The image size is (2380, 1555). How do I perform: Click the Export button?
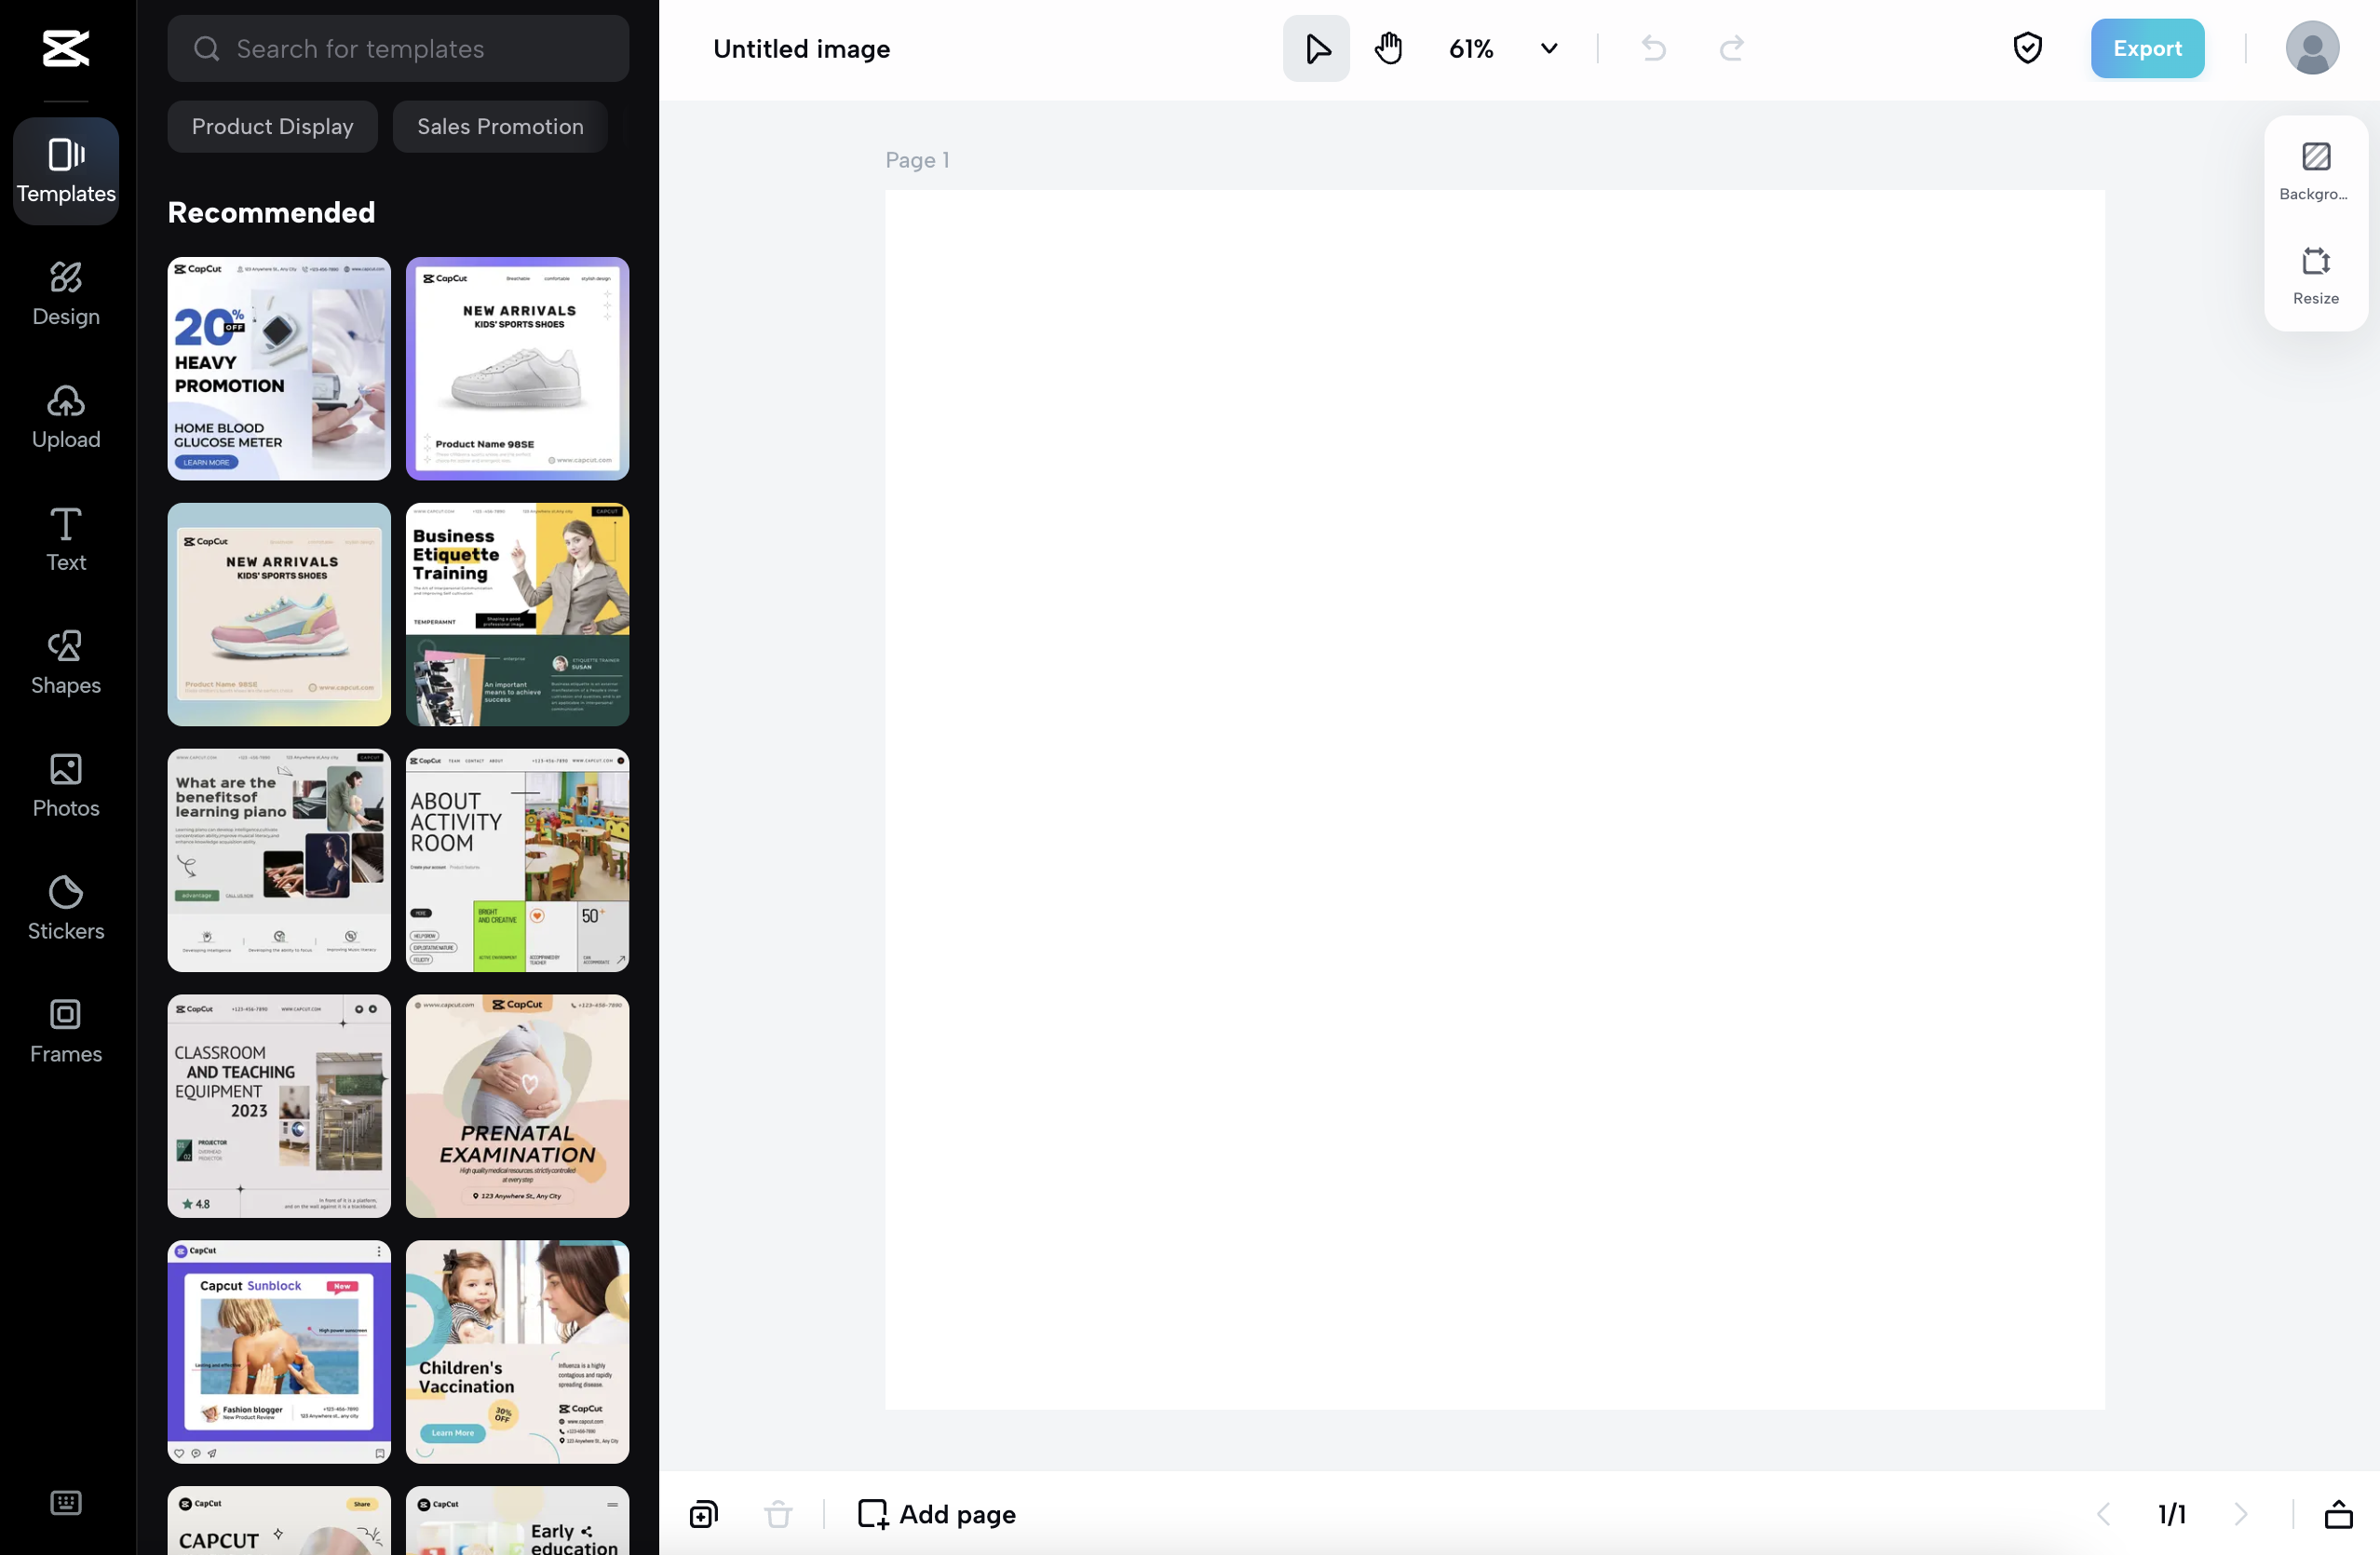(2146, 48)
